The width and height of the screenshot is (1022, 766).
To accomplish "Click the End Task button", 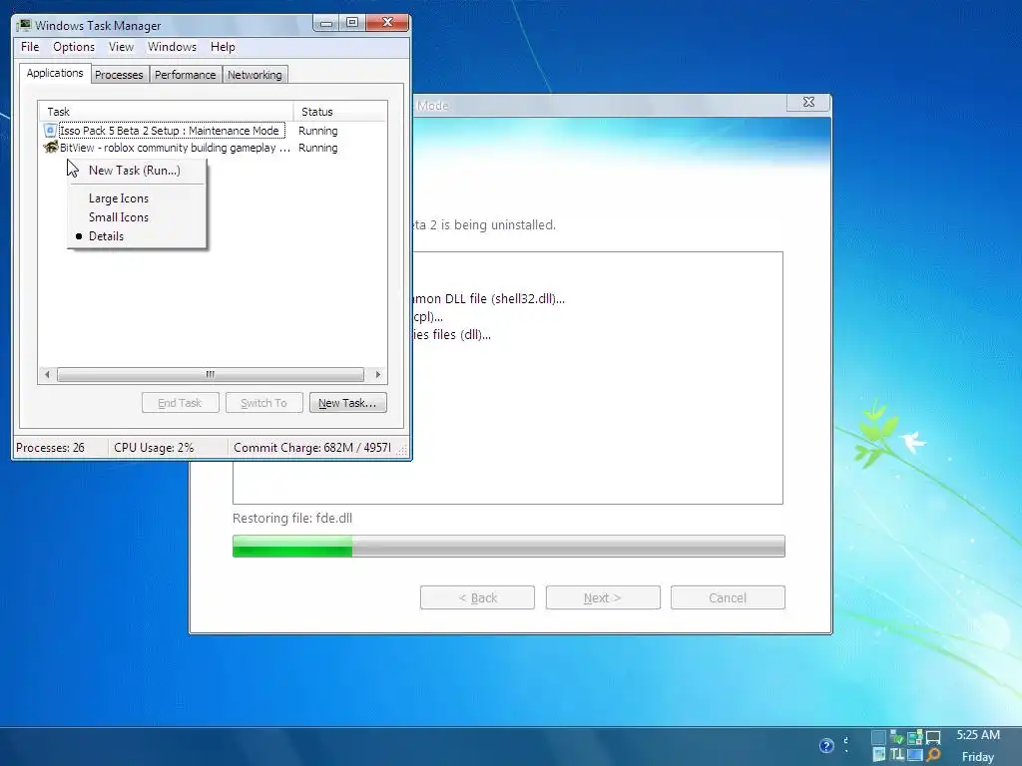I will [x=180, y=403].
